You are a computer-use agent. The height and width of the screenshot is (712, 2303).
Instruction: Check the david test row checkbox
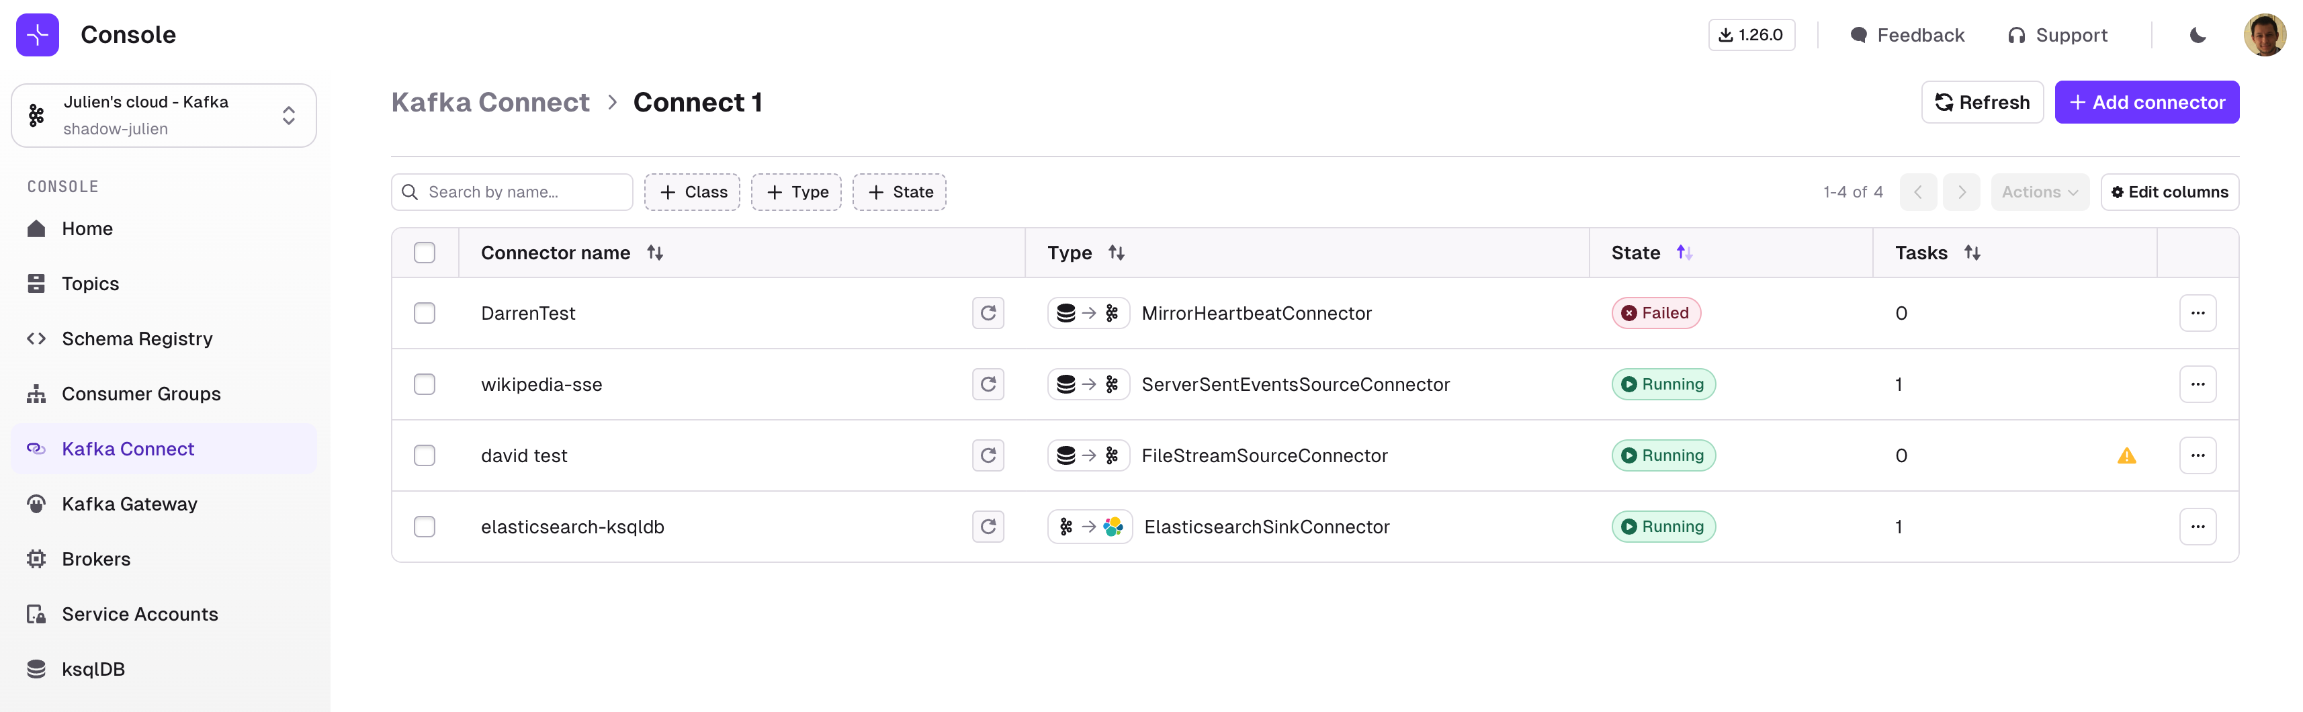click(425, 455)
